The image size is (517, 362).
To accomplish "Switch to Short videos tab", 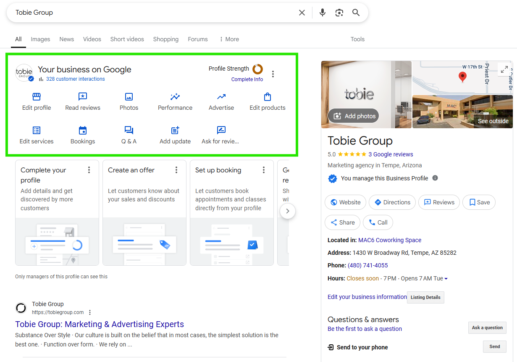I will click(x=127, y=39).
